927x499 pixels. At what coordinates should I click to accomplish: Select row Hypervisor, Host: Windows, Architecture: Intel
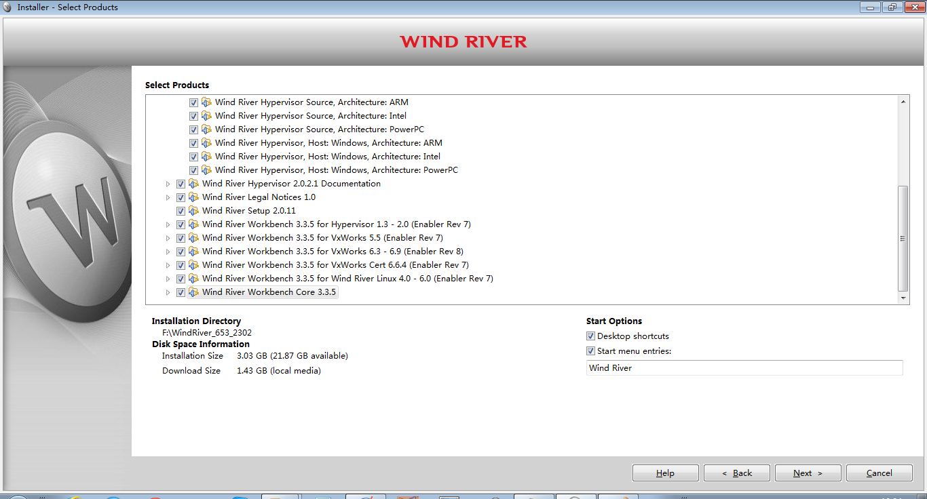[x=328, y=157]
